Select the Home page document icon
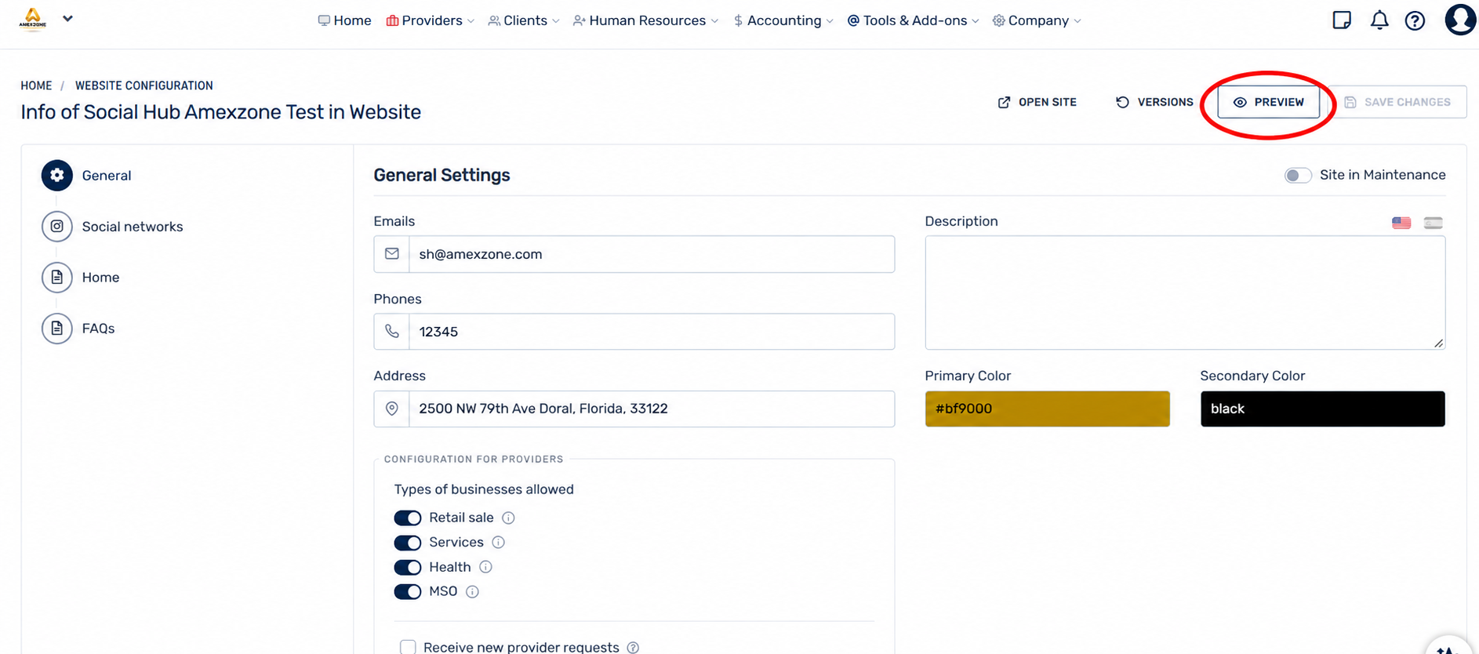 point(57,278)
